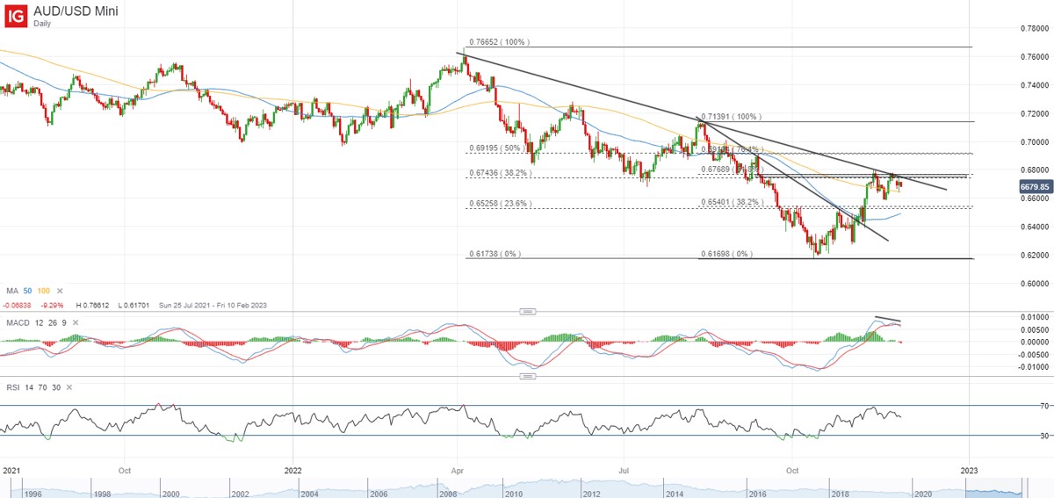Click the 0.78000 price axis label
Screen dimensions: 1054x498
(1035, 29)
